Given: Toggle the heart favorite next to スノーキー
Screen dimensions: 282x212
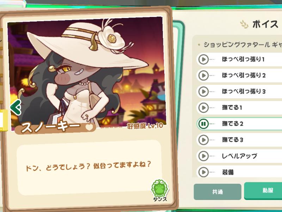Looking at the screenshot, I should tap(89, 127).
